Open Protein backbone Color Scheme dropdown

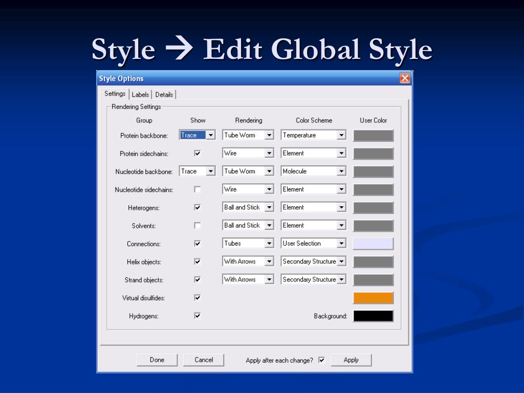(x=313, y=135)
